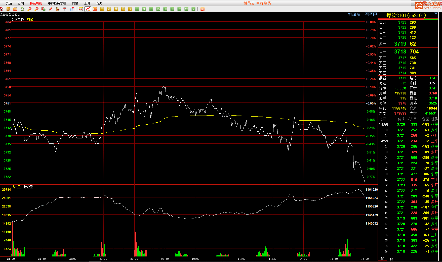Image resolution: width=442 pixels, height=262 pixels.
Task: Click the 14:30 time axis label
Action: (x=334, y=259)
